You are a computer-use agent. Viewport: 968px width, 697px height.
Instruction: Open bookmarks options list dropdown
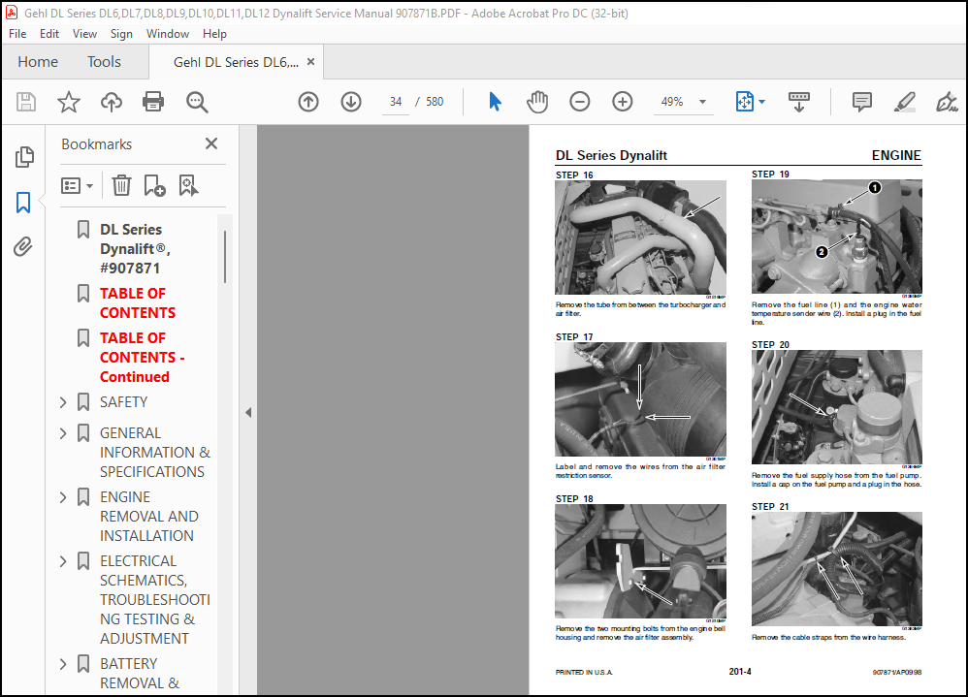pyautogui.click(x=77, y=185)
